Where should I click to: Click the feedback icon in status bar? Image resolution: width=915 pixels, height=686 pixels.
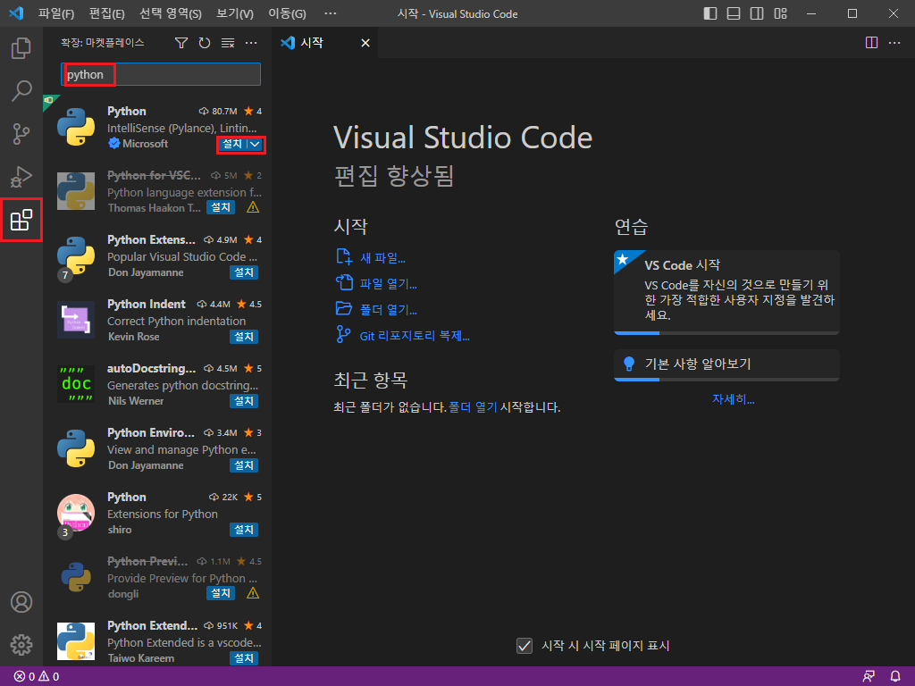pyautogui.click(x=869, y=676)
